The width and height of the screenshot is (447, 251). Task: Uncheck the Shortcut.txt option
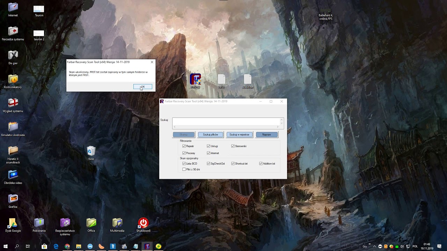point(233,163)
